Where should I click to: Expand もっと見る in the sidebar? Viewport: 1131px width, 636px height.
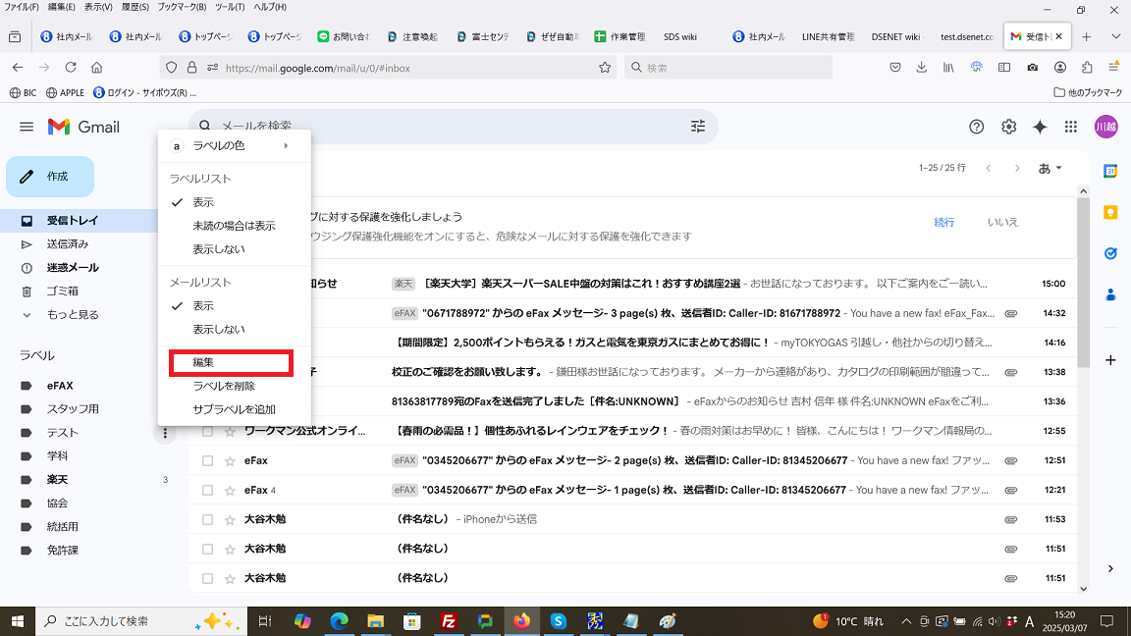pos(73,315)
